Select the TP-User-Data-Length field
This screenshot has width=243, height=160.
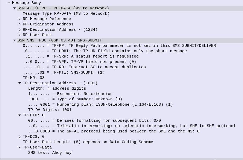(x=88, y=142)
